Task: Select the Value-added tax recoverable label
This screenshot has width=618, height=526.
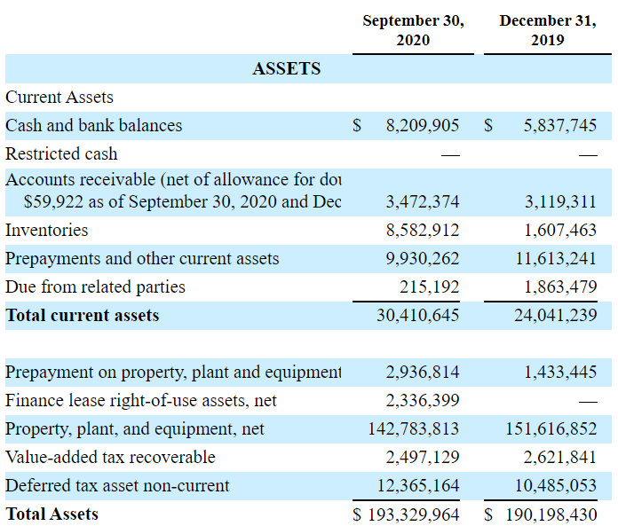Action: pos(110,457)
